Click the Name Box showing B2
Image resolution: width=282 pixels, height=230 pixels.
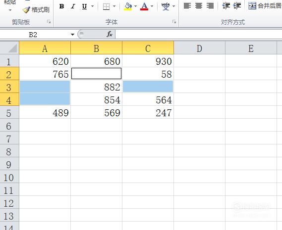pos(33,35)
